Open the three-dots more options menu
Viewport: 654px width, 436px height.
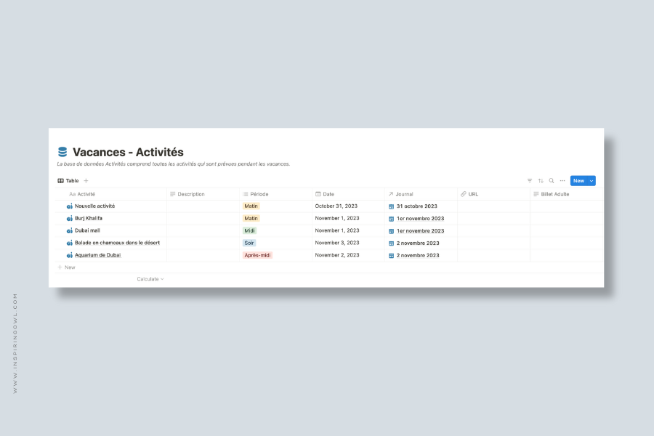tap(562, 181)
